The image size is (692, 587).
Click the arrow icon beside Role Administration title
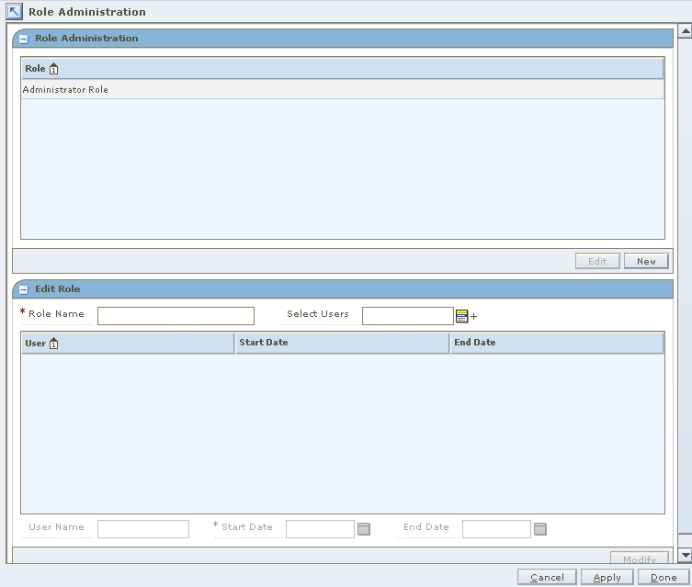[14, 11]
